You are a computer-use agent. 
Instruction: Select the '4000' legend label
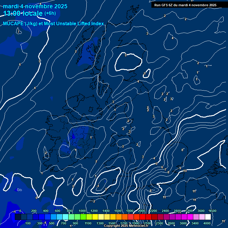(207, 223)
